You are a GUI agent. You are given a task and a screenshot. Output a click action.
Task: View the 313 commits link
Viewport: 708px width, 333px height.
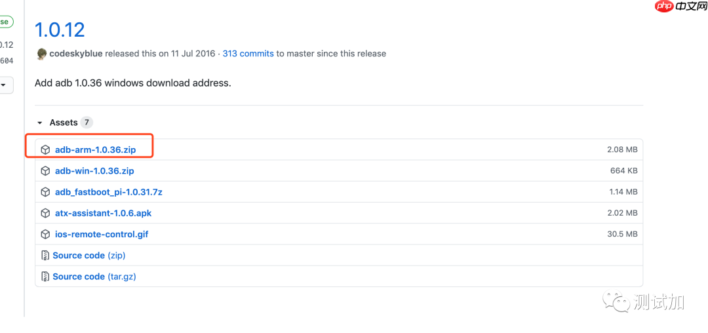click(x=248, y=54)
